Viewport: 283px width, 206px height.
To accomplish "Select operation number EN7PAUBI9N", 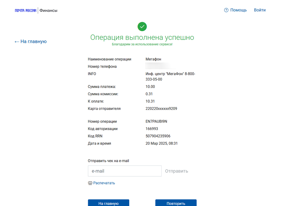I will tap(156, 122).
